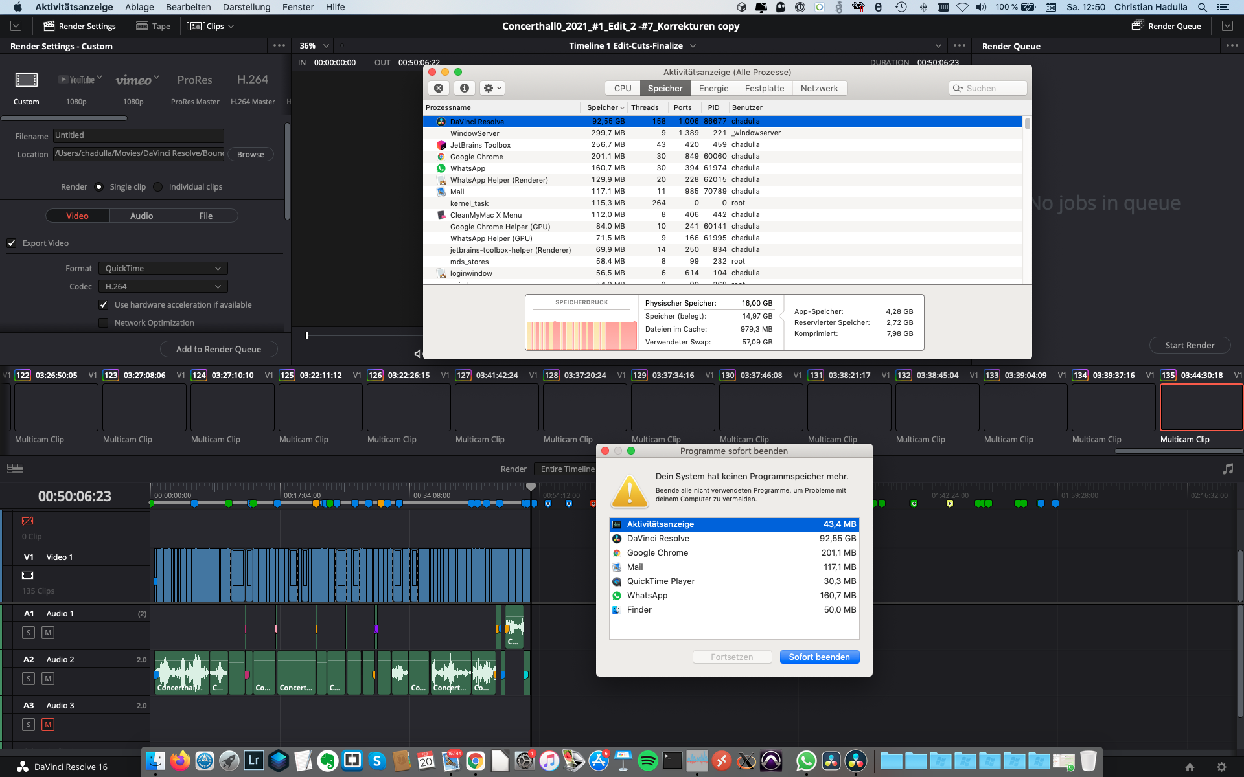Click the render presets horizontal scrollbar
1244x777 pixels.
point(64,118)
